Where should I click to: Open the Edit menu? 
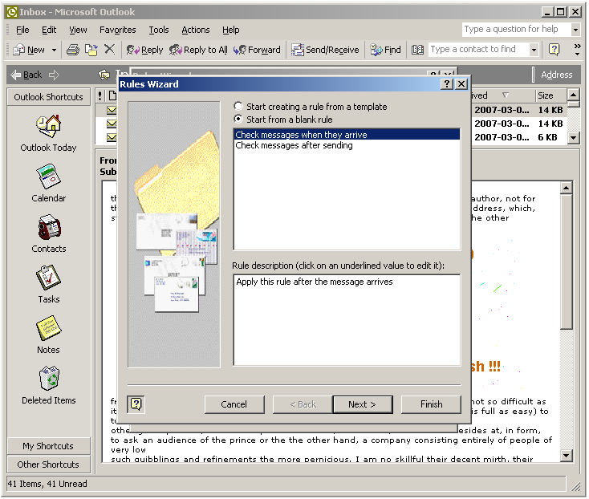(49, 30)
